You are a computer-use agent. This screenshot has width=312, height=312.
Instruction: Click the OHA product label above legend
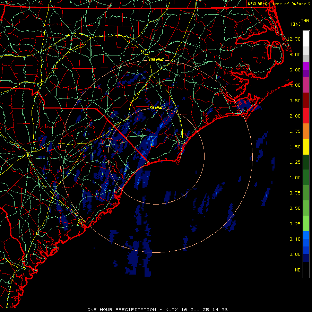coord(305,21)
